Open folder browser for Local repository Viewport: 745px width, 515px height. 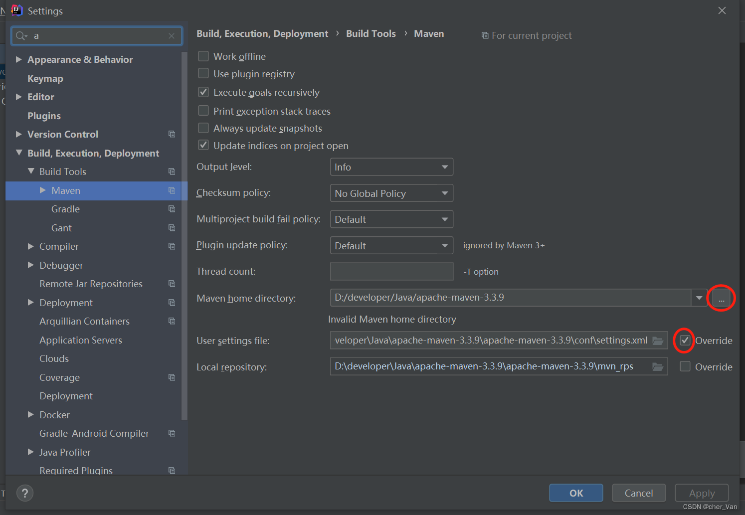[x=658, y=367]
